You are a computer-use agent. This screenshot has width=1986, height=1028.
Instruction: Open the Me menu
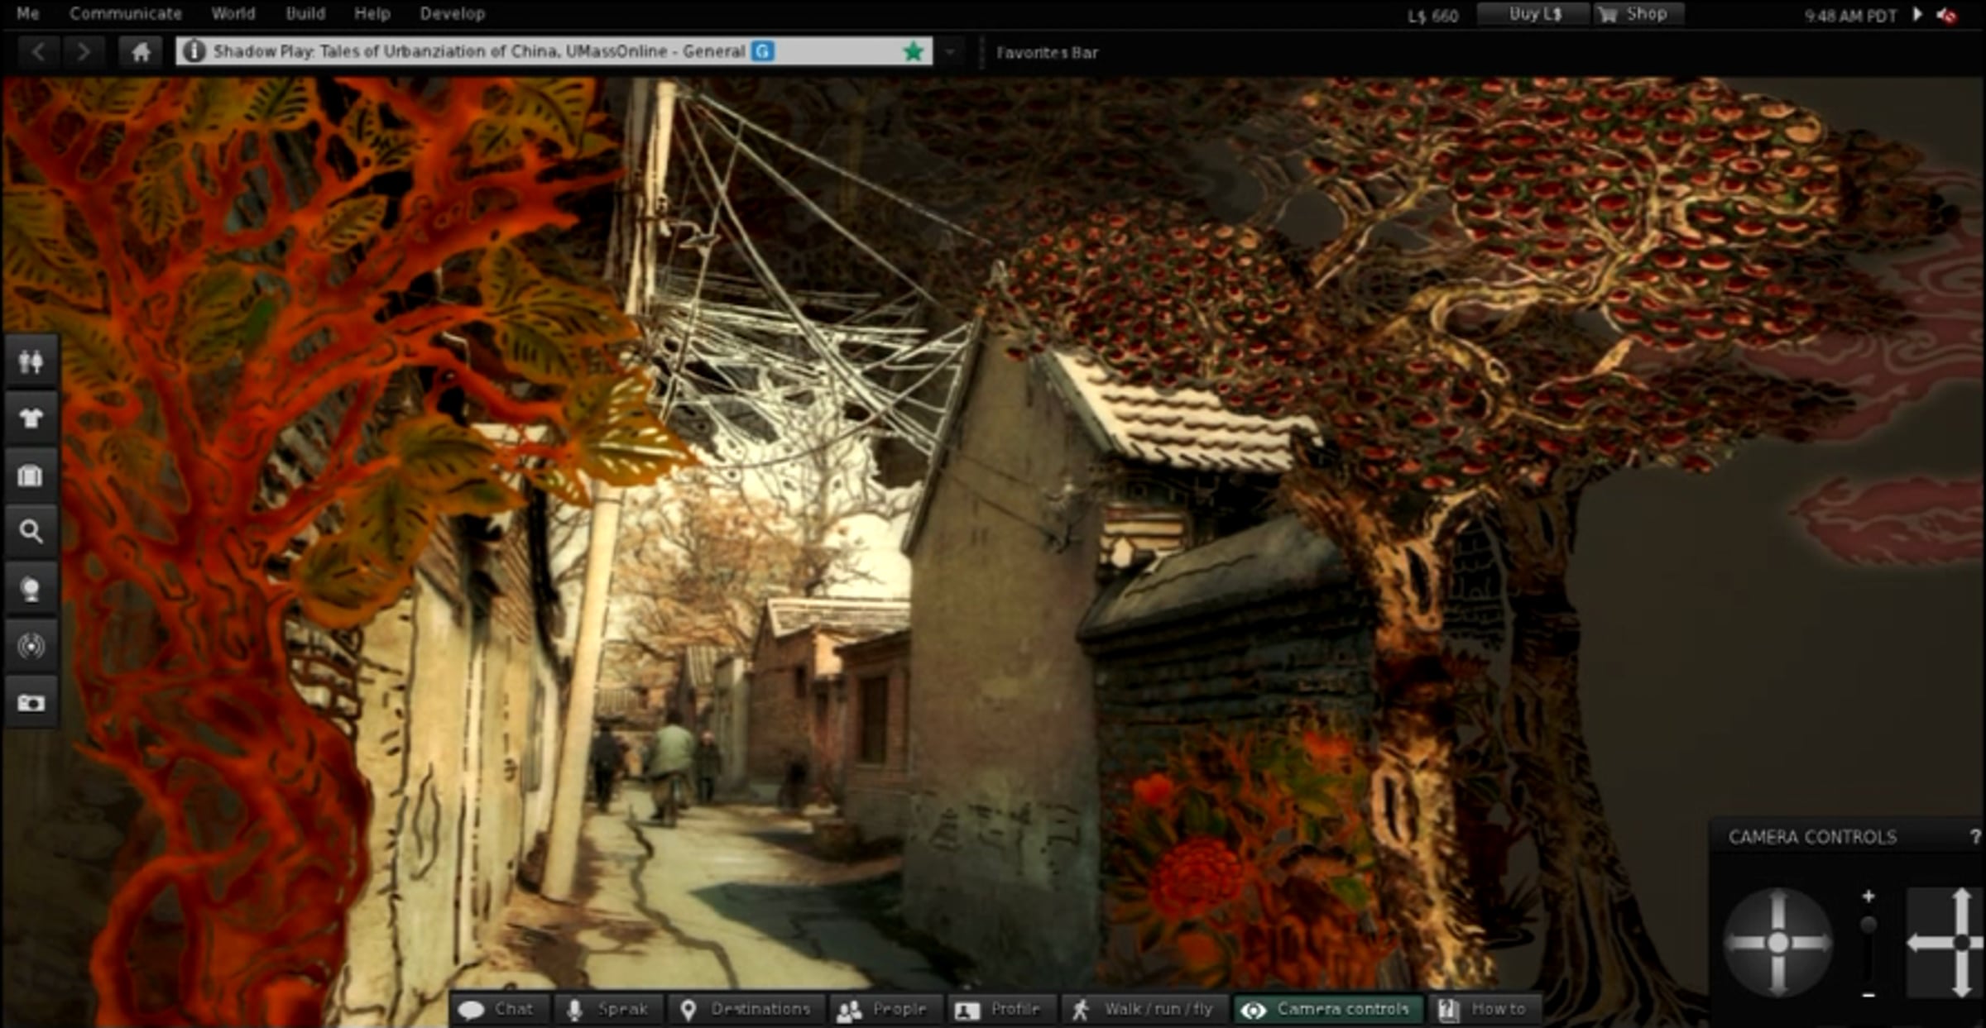[x=28, y=13]
